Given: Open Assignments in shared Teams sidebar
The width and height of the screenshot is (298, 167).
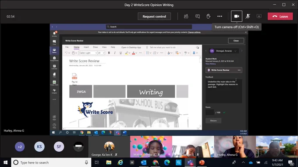Looking at the screenshot, I should (x=54, y=58).
